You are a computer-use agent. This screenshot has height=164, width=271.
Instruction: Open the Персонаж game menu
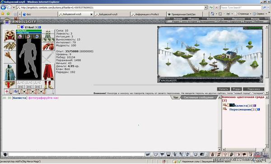238,19
